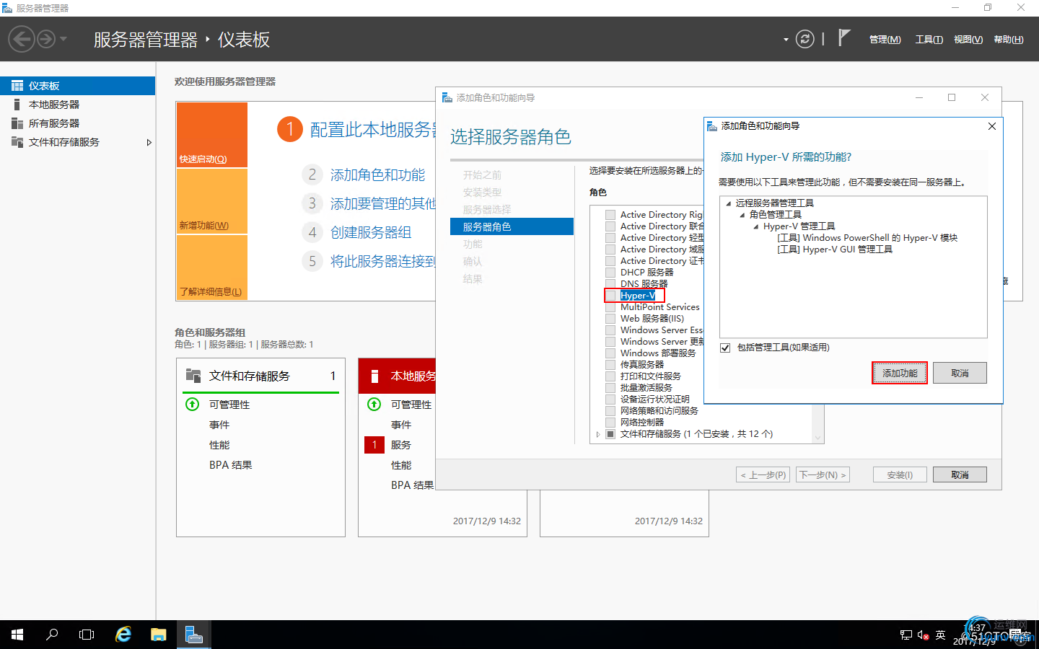Image resolution: width=1039 pixels, height=649 pixels.
Task: Check the DNS 服务器 role checkbox
Action: click(610, 284)
